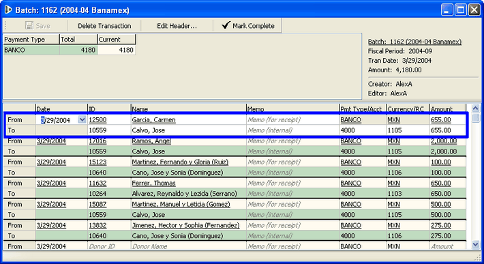This screenshot has width=484, height=264.
Task: Click the Pmt Type/Acct column header
Action: 363,108
